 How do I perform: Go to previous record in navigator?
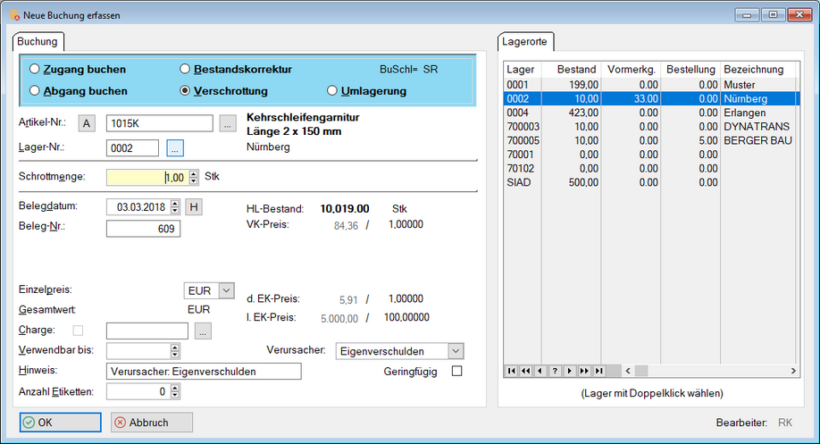540,371
